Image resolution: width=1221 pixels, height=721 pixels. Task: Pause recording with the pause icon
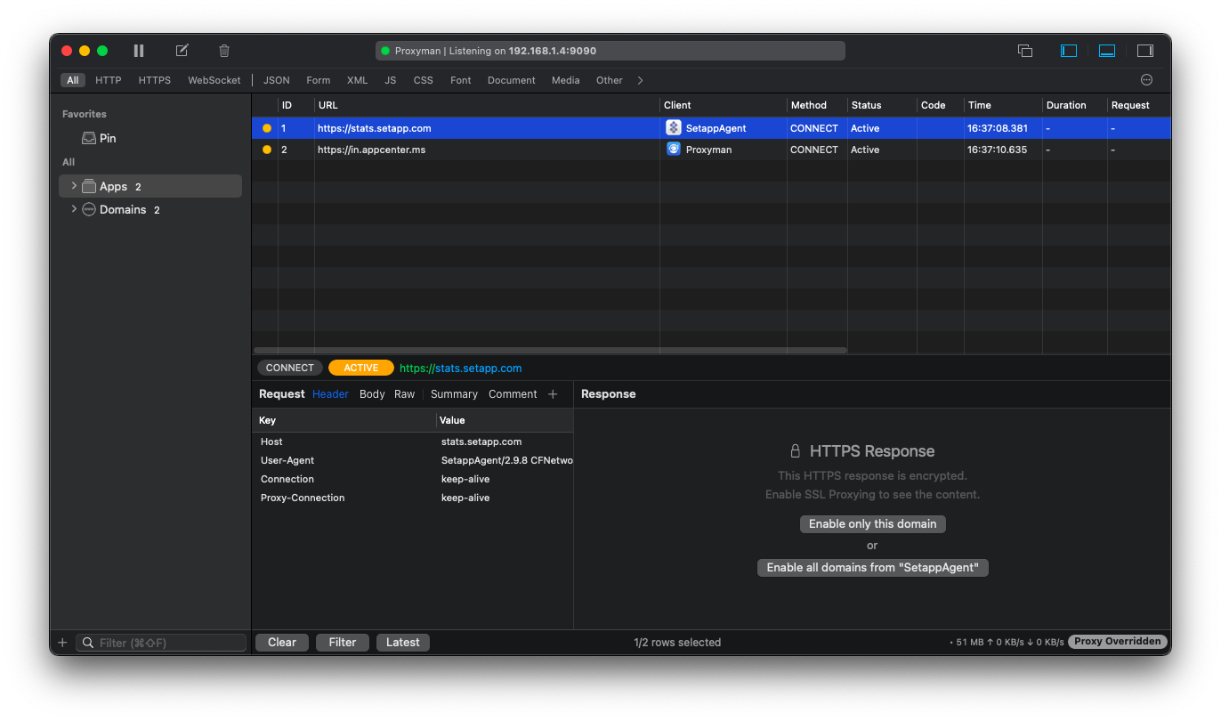coord(139,51)
